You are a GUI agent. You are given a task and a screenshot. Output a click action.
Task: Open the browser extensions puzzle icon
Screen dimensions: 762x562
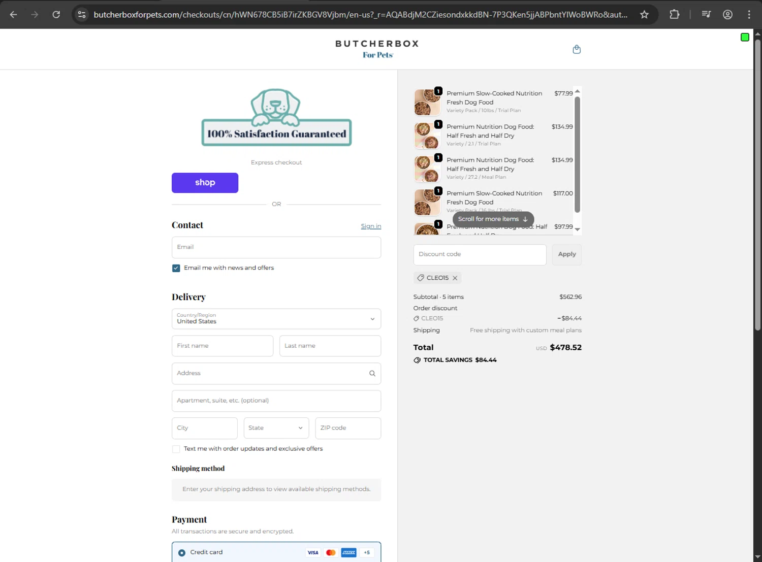coord(674,14)
